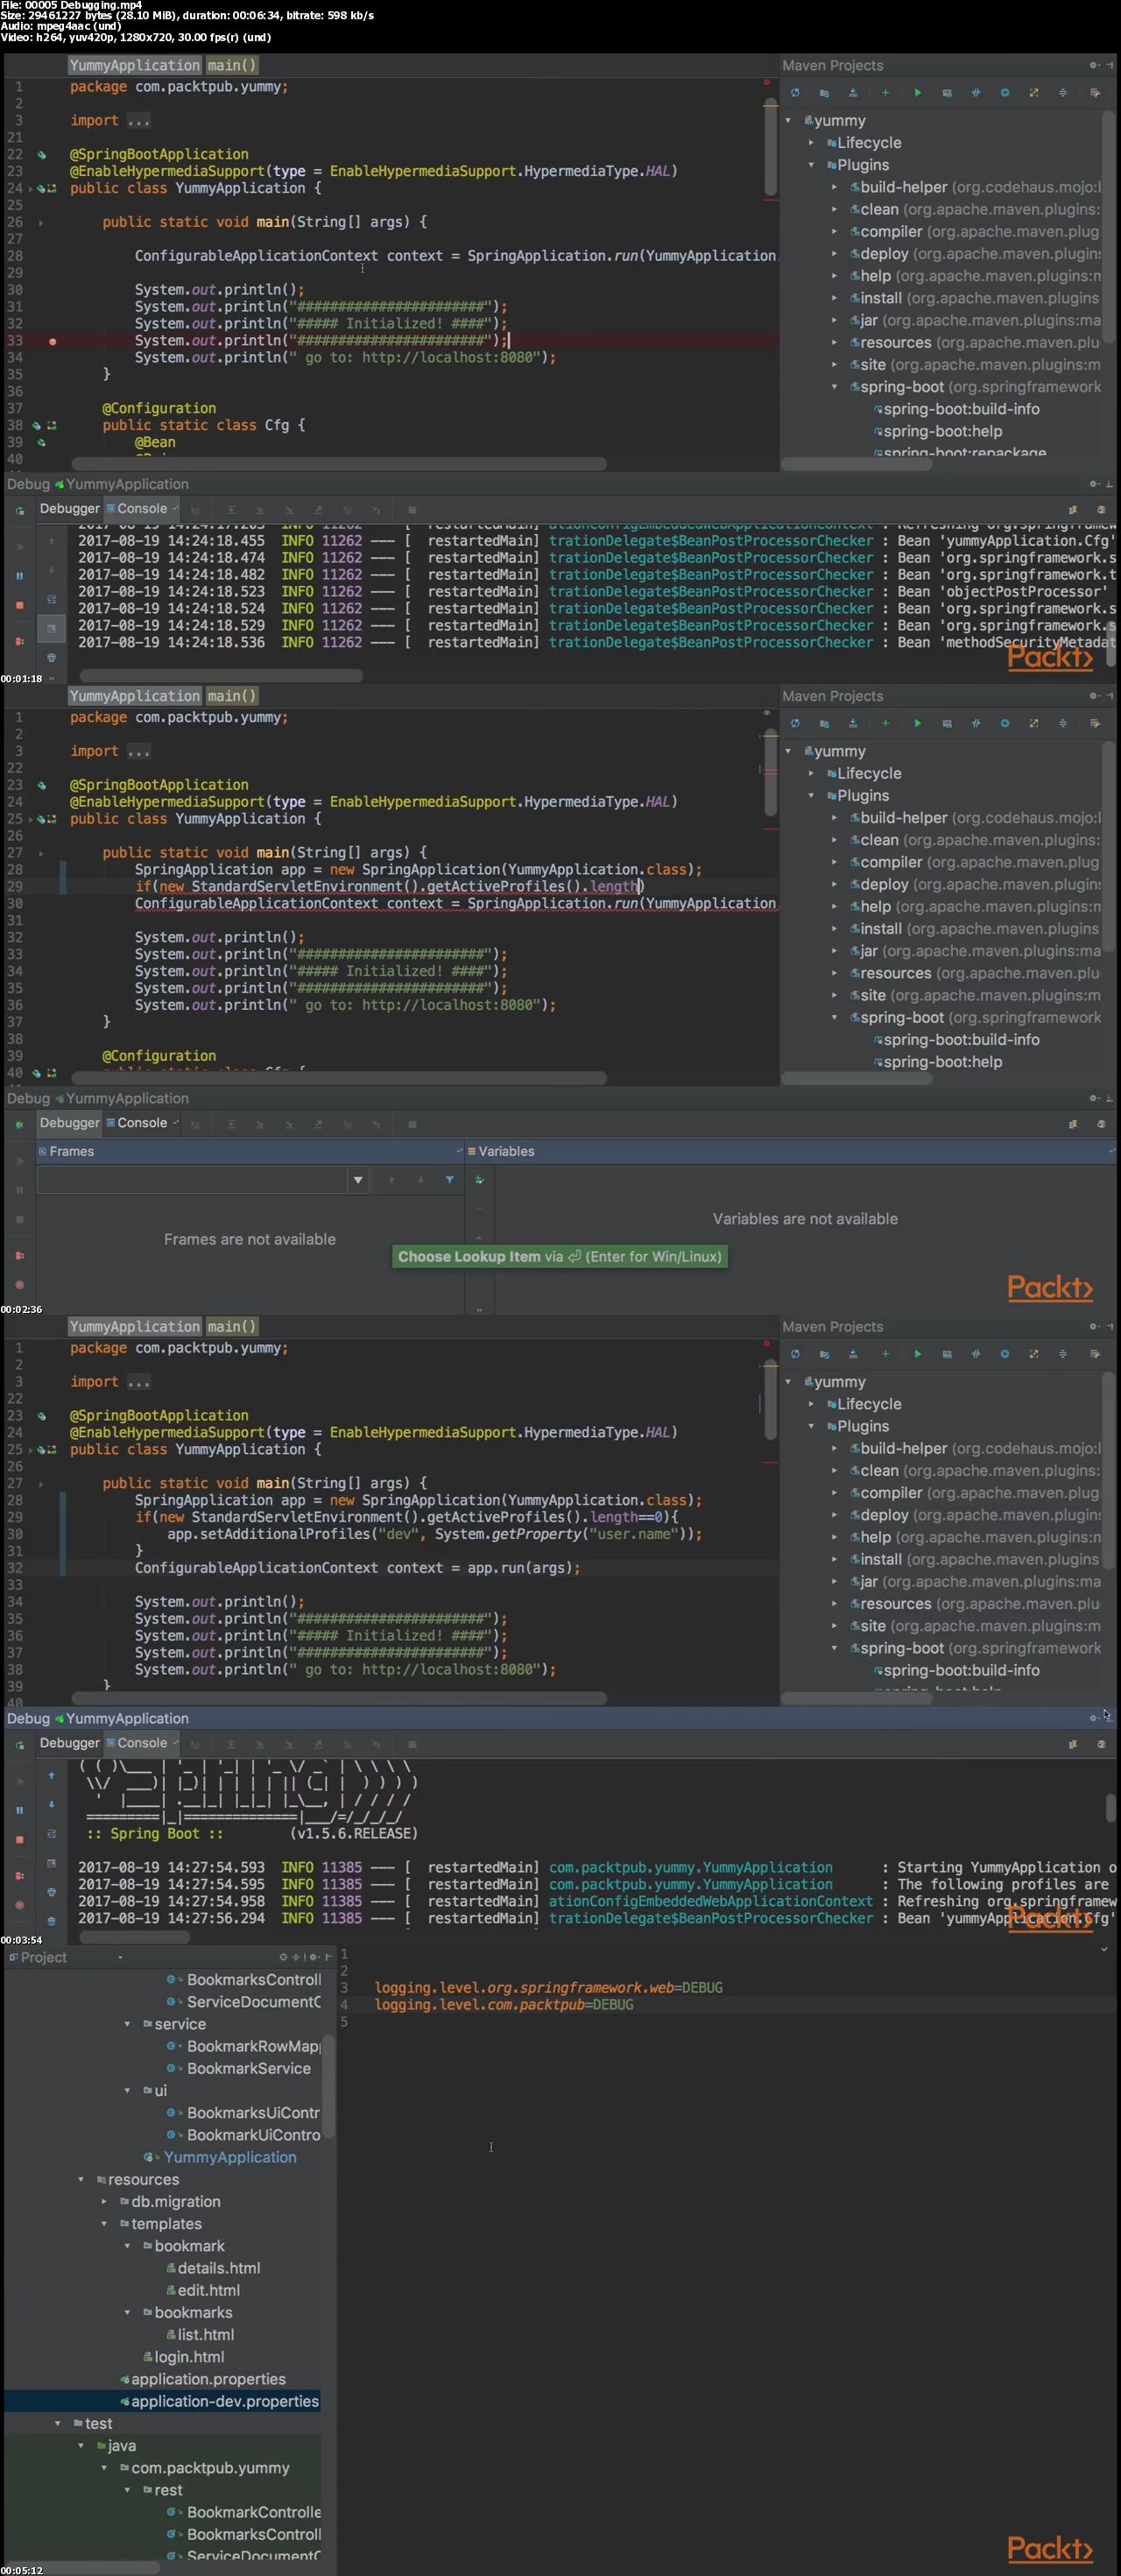
Task: Select the Frames panel header
Action: 250,1152
